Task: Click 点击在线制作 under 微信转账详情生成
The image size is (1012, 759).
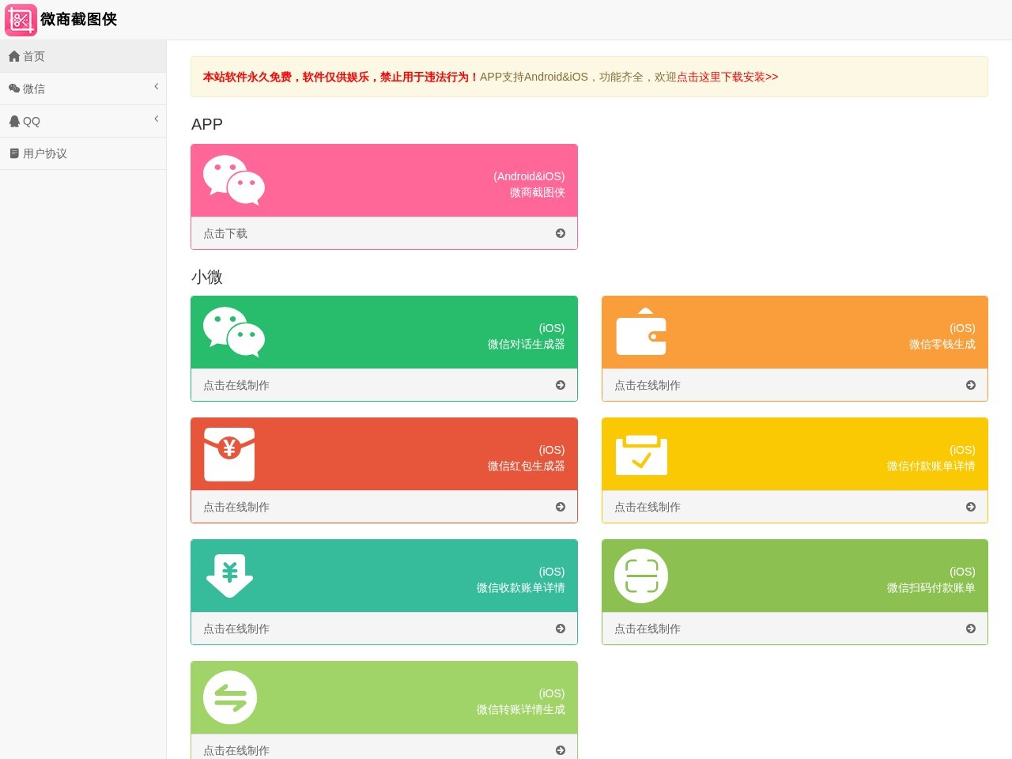Action: coord(236,750)
